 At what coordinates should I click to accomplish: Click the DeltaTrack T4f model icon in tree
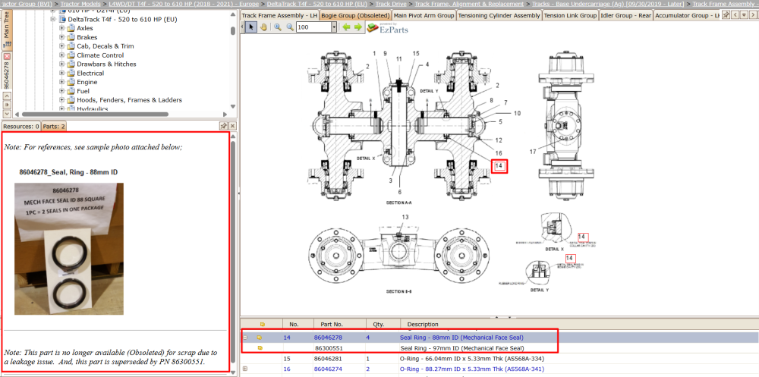click(62, 20)
